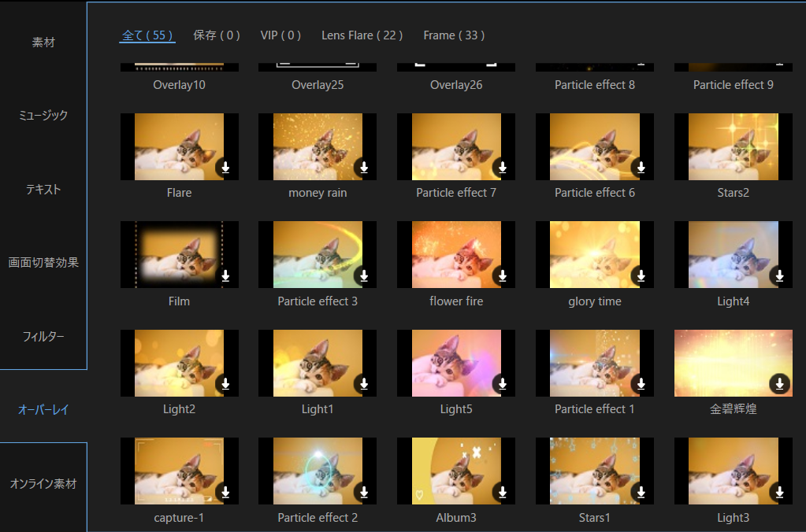Click download icon on Particle effect 6
The height and width of the screenshot is (532, 806).
coord(641,168)
